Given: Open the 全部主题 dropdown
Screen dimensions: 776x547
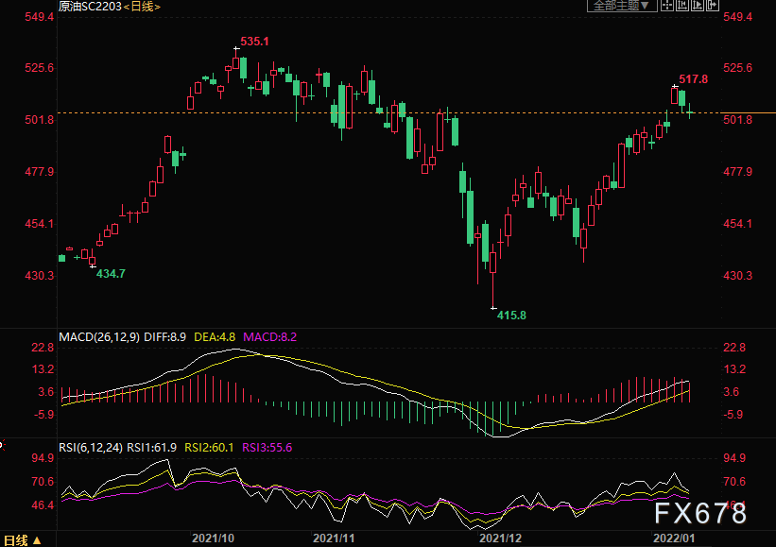Looking at the screenshot, I should tap(622, 6).
